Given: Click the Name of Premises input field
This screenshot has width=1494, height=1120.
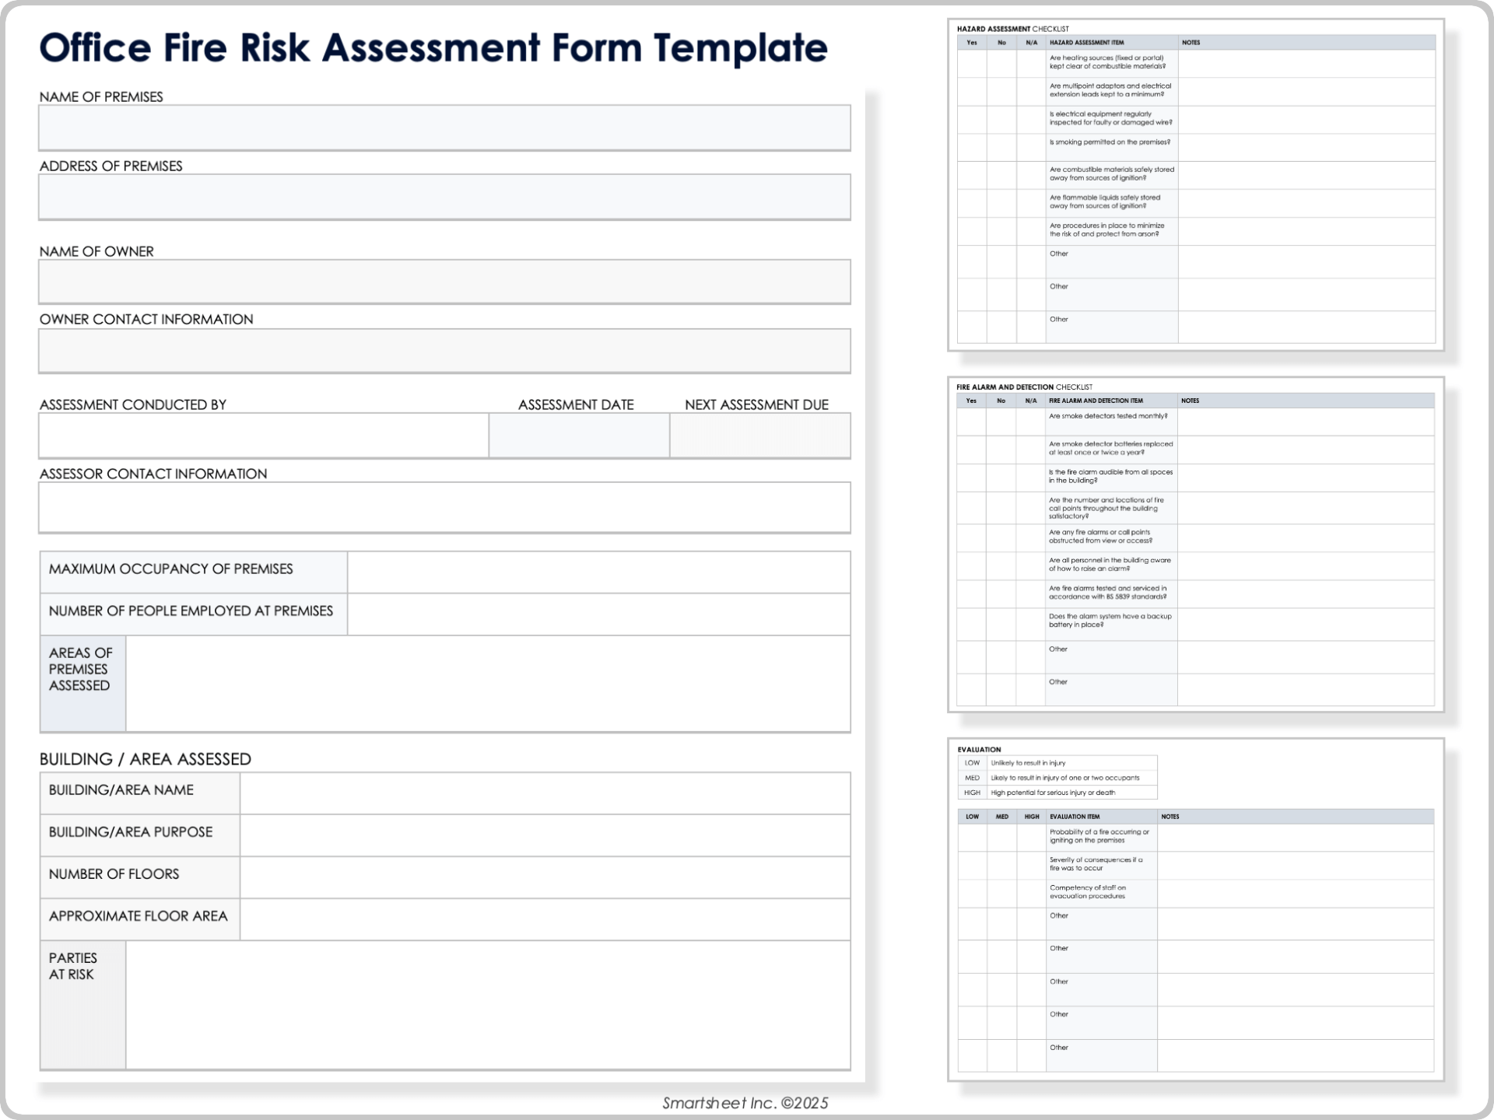Looking at the screenshot, I should [444, 128].
